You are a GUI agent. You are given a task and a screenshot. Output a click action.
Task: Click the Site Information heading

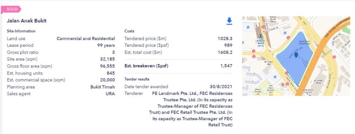click(21, 31)
